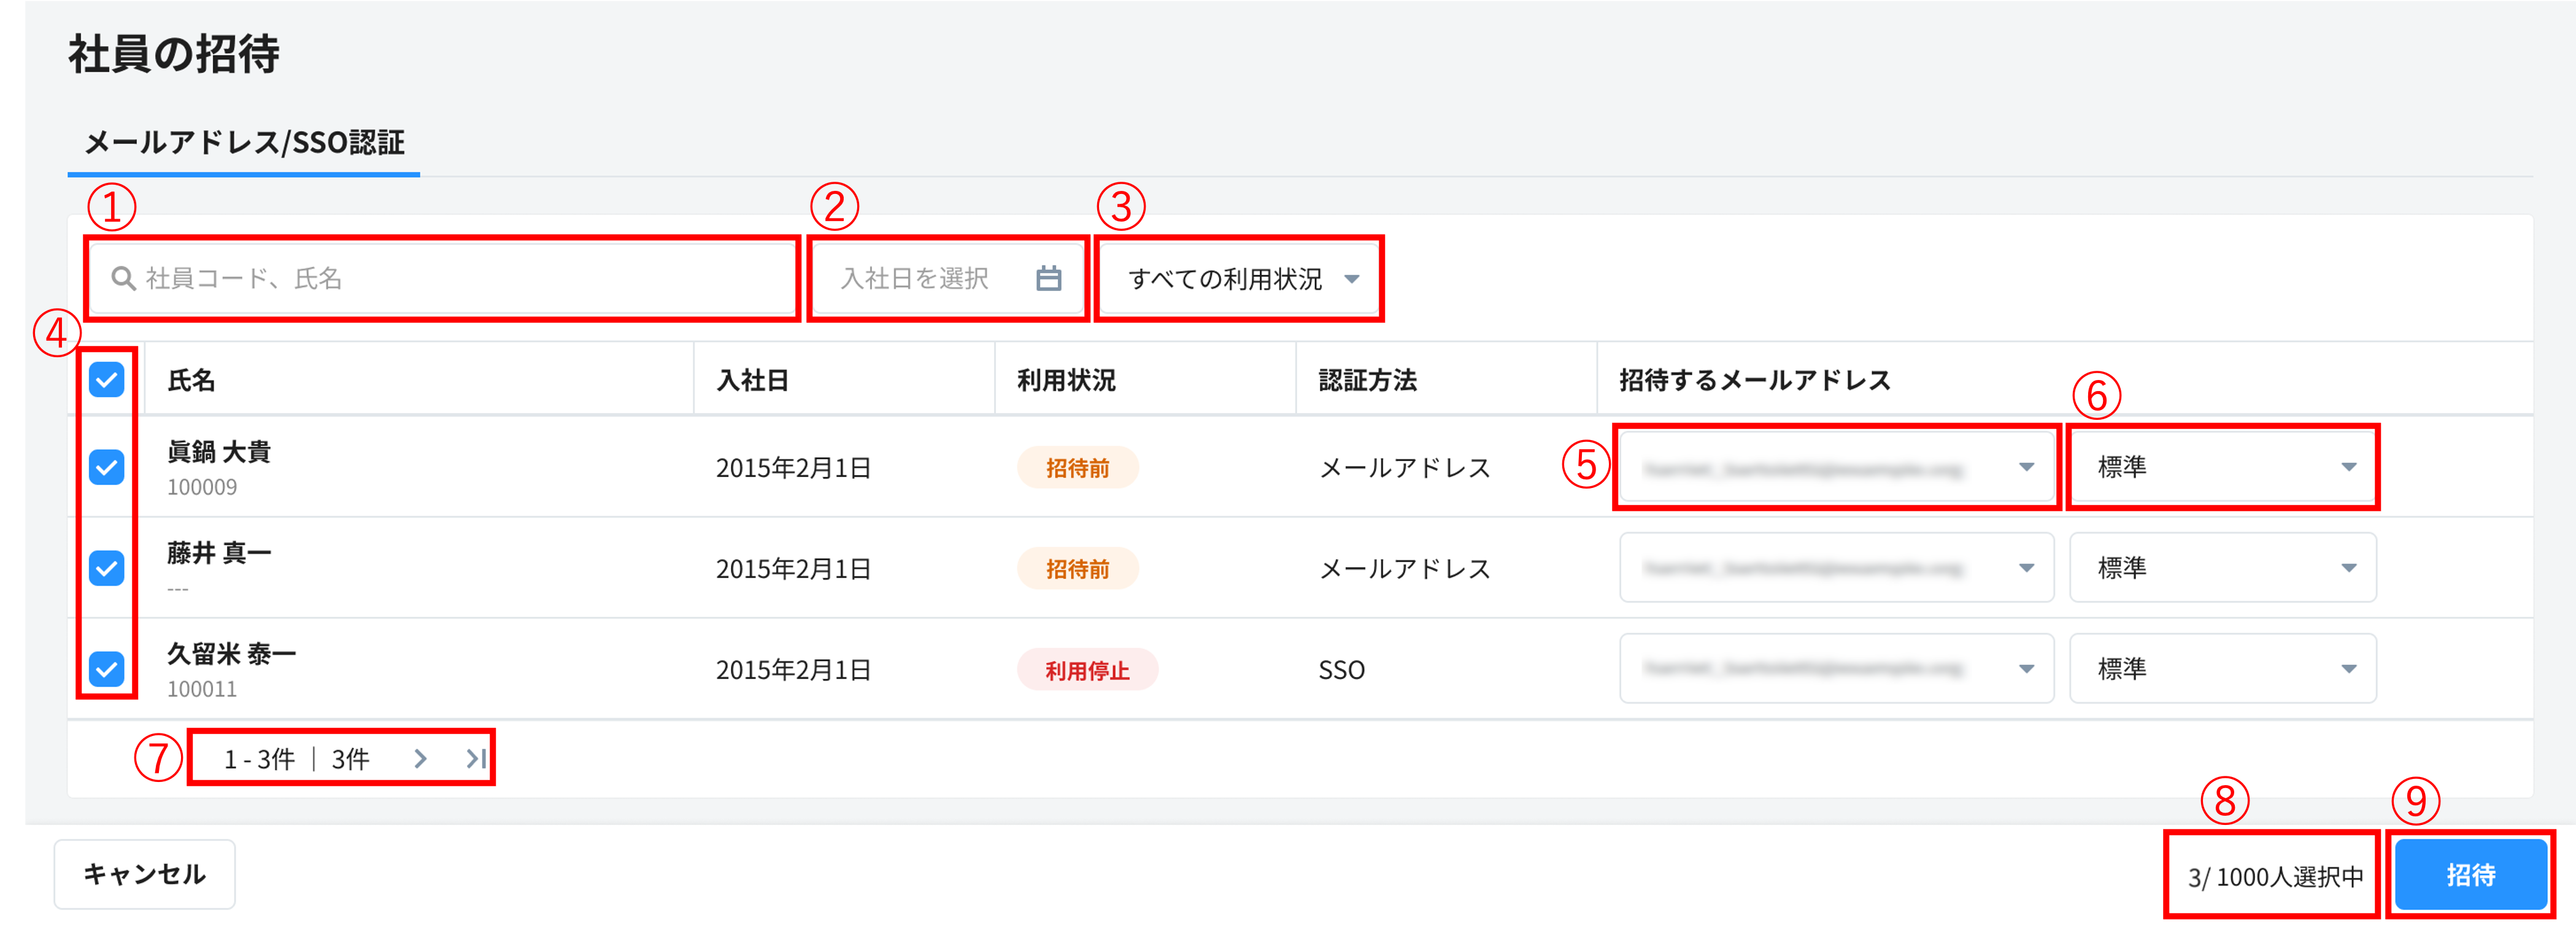Go to next page arrow
The height and width of the screenshot is (925, 2576).
(x=420, y=759)
